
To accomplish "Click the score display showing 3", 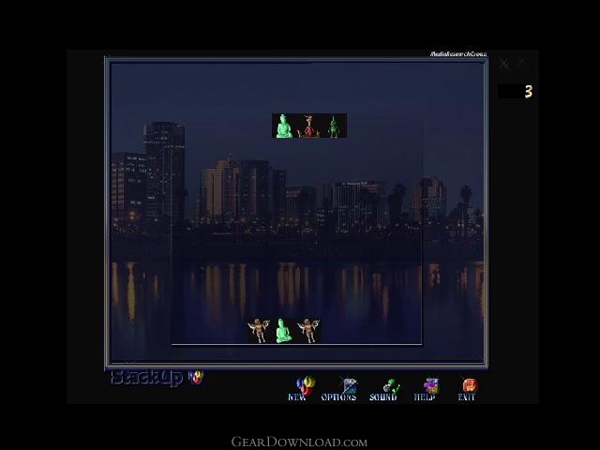I will tap(515, 92).
